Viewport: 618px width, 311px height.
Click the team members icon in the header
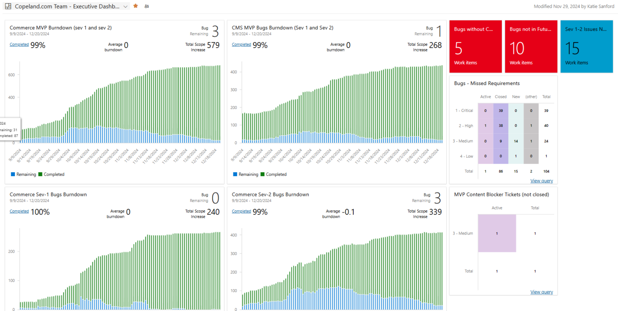point(146,6)
